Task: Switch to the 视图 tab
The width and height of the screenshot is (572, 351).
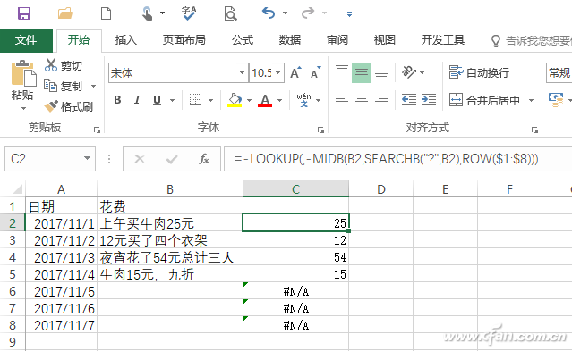Action: [385, 40]
